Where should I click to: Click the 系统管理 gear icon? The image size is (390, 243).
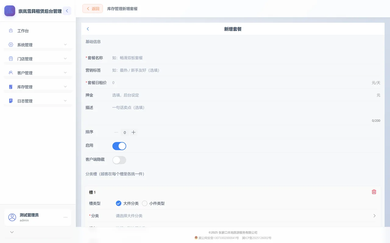(11, 45)
